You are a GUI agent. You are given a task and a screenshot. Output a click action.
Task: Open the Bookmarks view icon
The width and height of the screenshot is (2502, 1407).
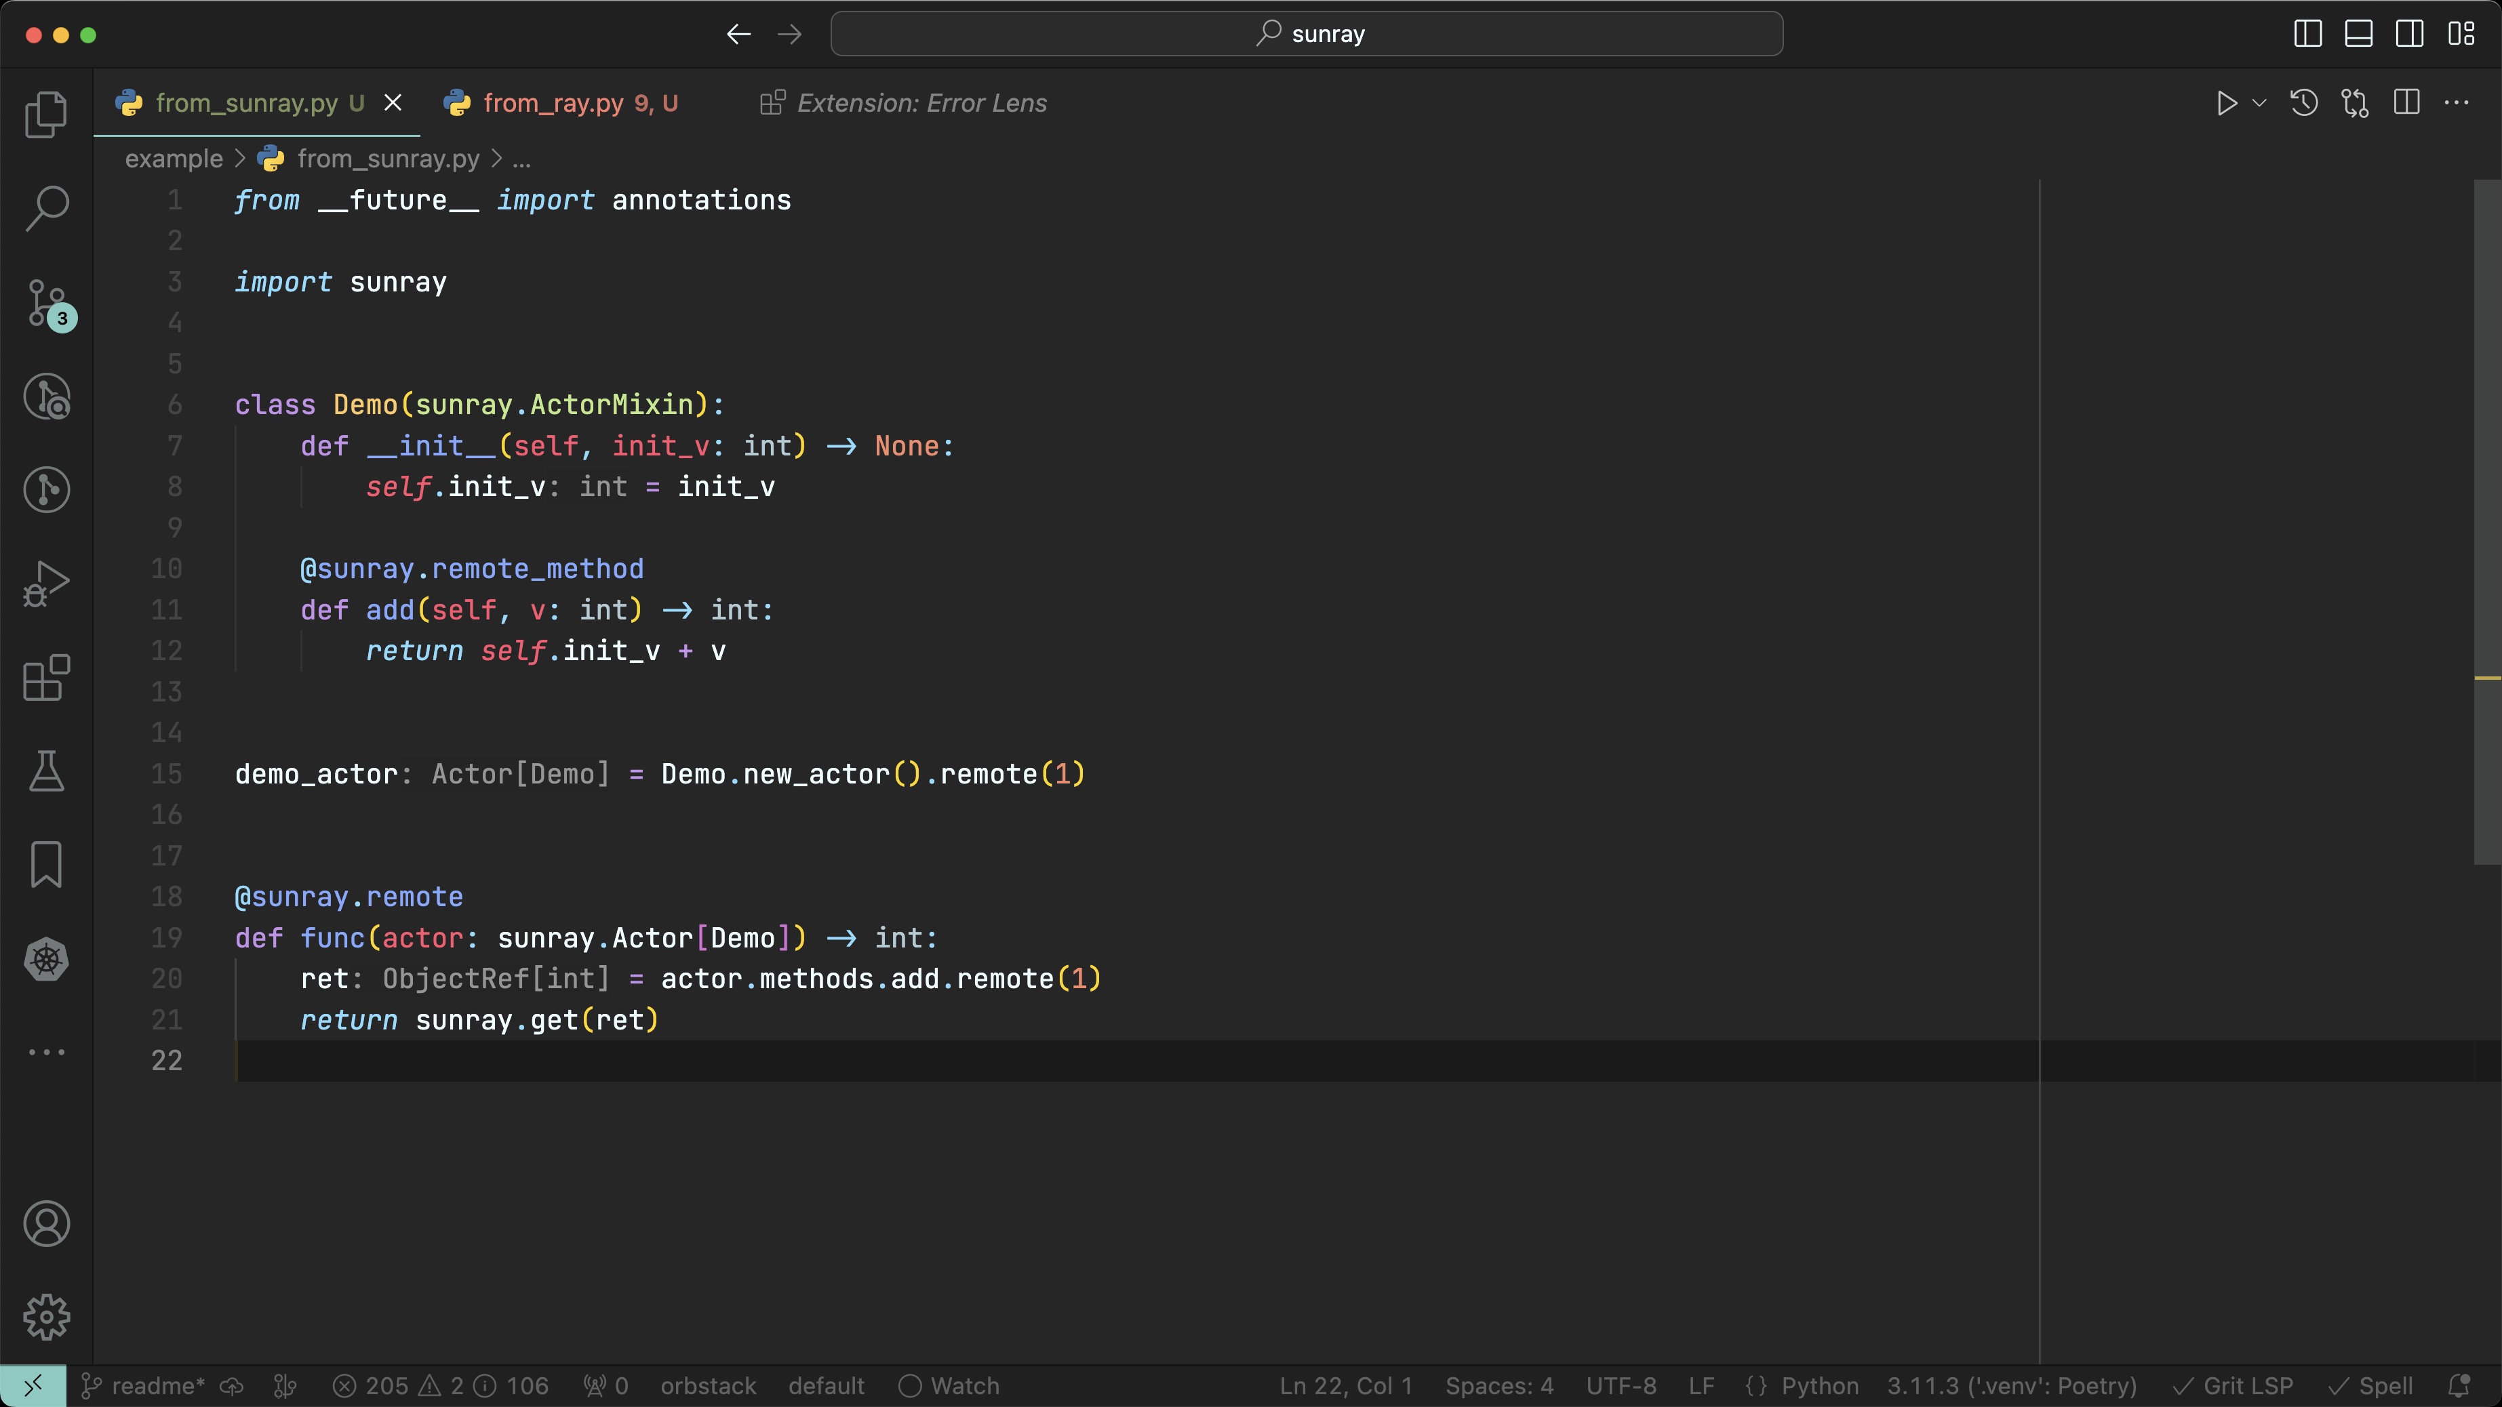(x=45, y=864)
